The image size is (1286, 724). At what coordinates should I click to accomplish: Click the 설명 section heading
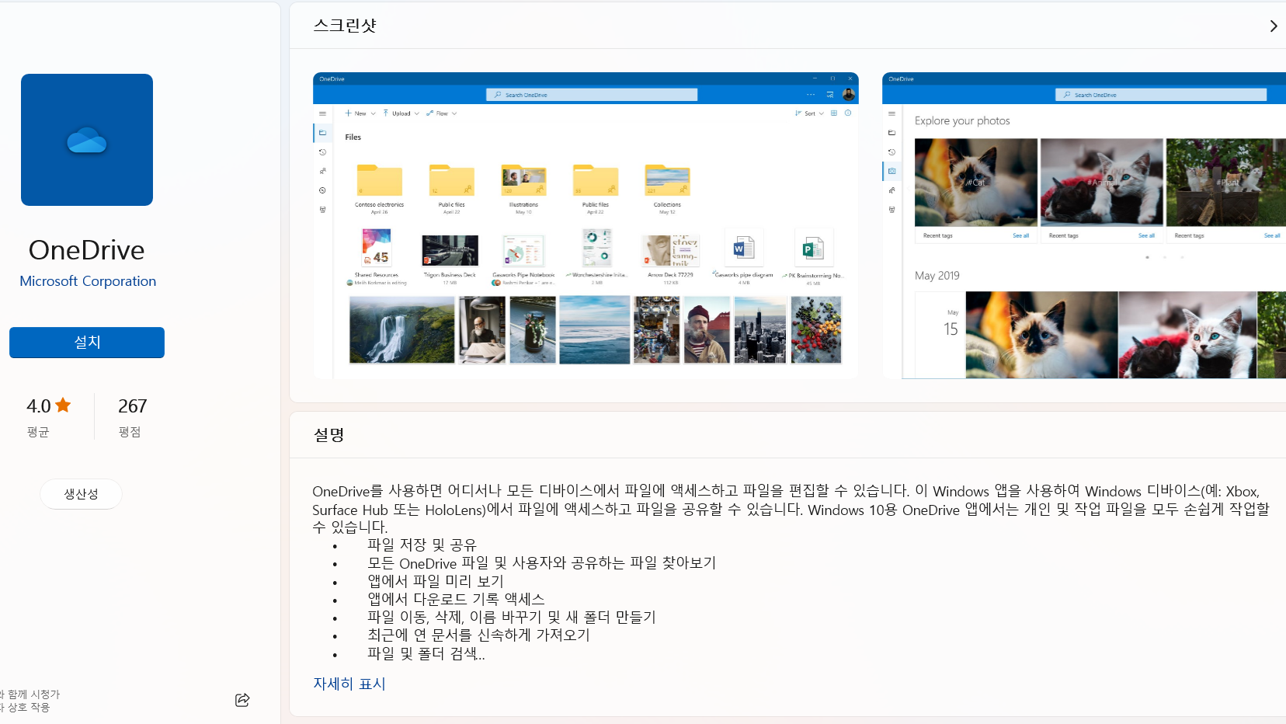pyautogui.click(x=329, y=435)
